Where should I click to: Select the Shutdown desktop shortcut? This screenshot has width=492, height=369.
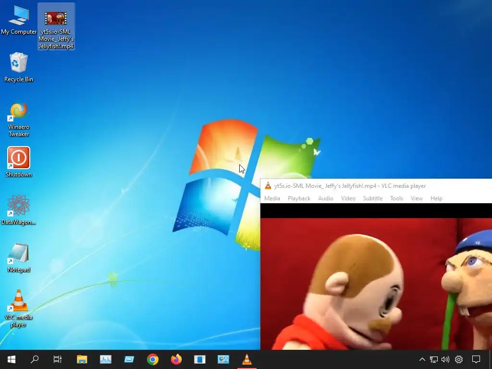point(19,162)
